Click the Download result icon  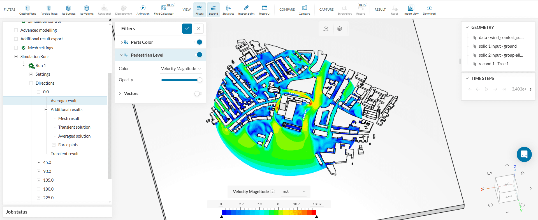point(429,10)
